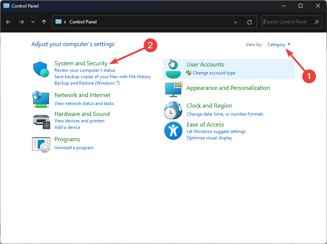Click the Control Panel breadcrumb item
Image resolution: width=327 pixels, height=244 pixels.
coord(83,22)
